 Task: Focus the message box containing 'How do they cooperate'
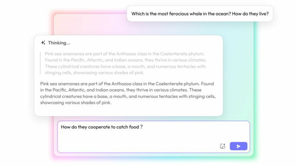[x=153, y=137]
